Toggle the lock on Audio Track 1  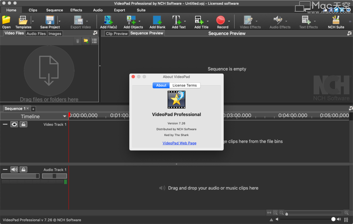23,170
